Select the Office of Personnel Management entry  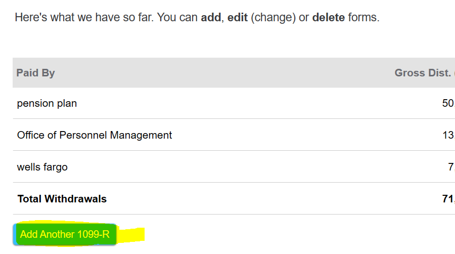click(95, 135)
